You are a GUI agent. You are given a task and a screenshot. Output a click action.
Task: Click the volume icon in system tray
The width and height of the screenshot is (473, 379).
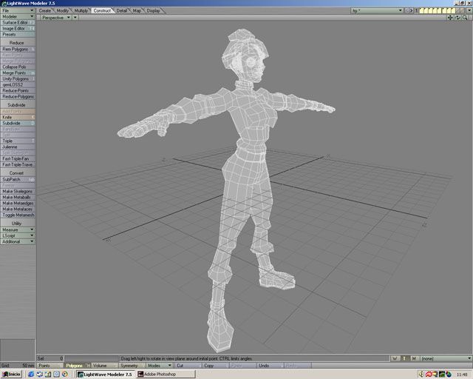[x=421, y=374]
